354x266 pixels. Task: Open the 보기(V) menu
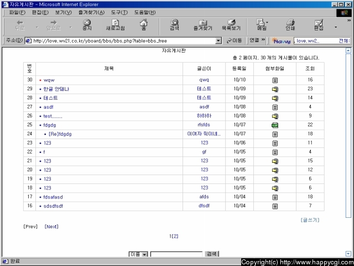pyautogui.click(x=64, y=12)
